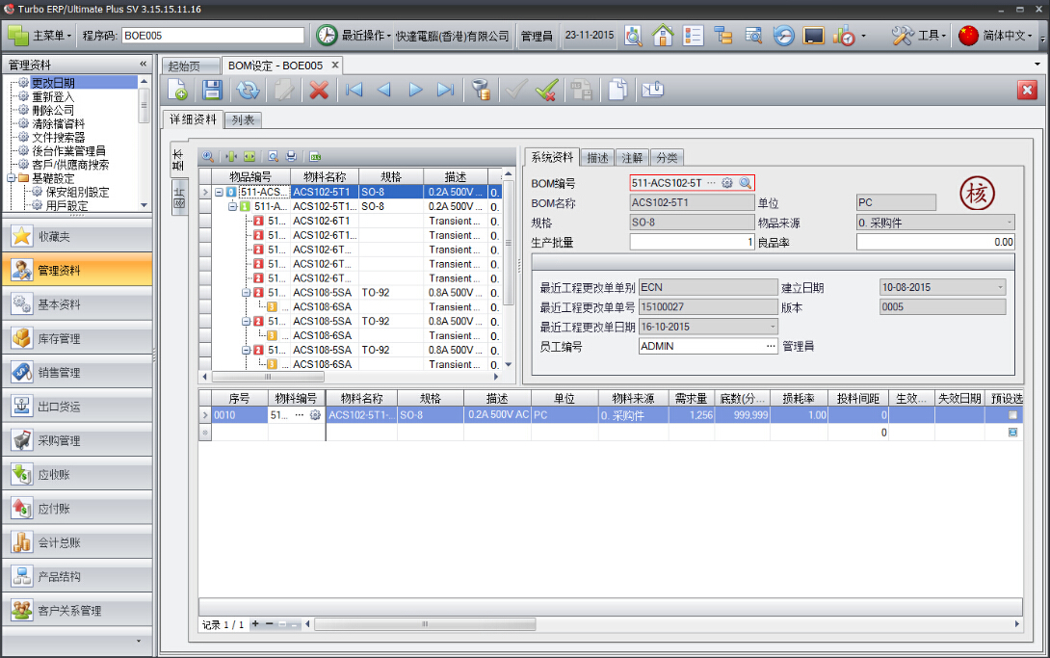Screen dimensions: 1050x658
Task: Delete the record with the red X icon
Action: pyautogui.click(x=319, y=90)
